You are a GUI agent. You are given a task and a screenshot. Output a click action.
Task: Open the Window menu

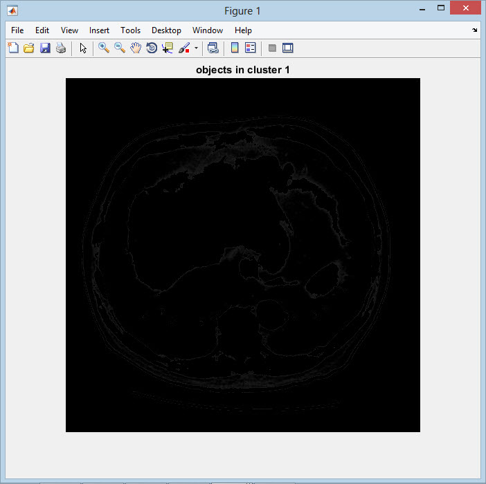coord(208,30)
